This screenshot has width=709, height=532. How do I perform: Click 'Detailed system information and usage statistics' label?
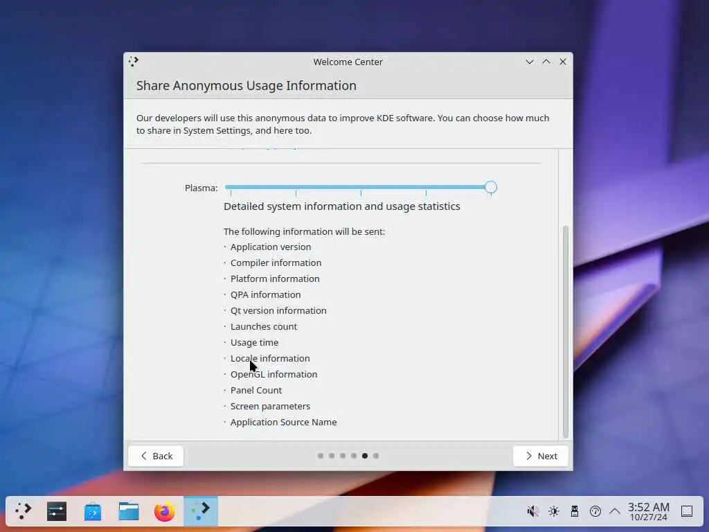click(342, 206)
